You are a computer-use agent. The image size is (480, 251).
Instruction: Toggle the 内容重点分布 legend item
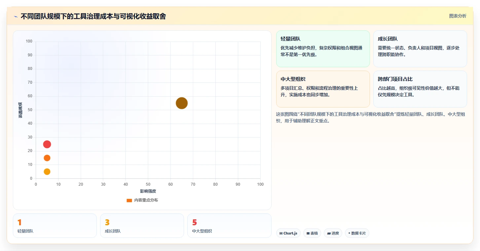[142, 200]
